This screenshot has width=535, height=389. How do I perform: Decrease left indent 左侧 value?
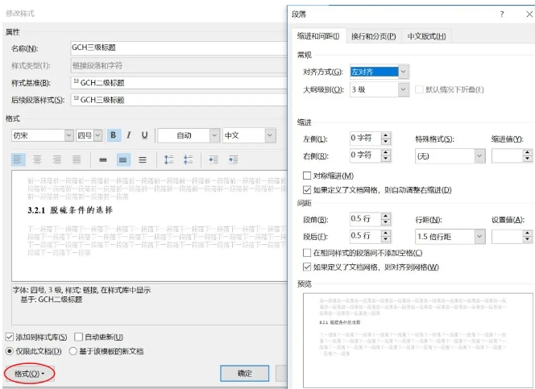point(386,142)
